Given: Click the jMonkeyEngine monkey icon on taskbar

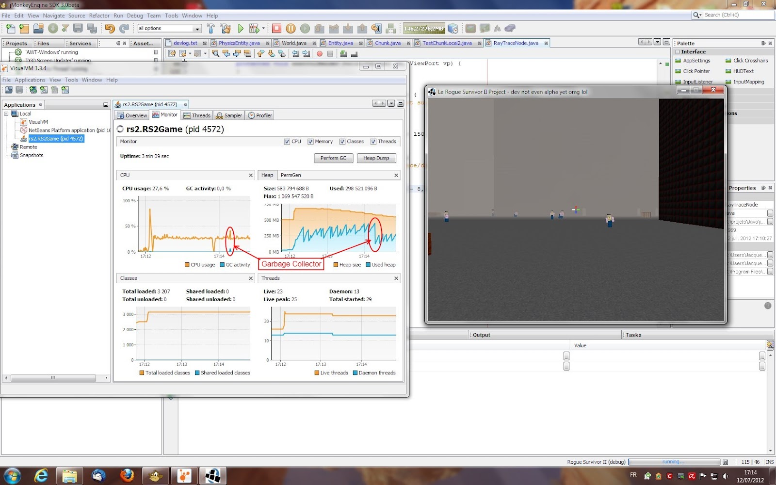Looking at the screenshot, I should pos(156,476).
